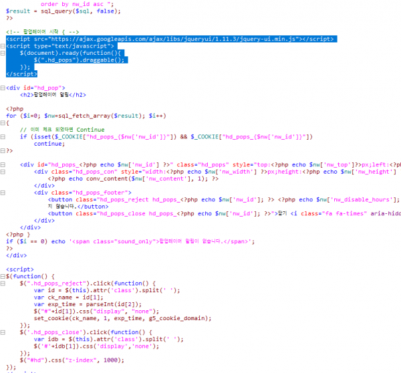The image size is (401, 373).
Task: Click the $("#hd").css("z-index", 1000); line
Action: click(72, 360)
